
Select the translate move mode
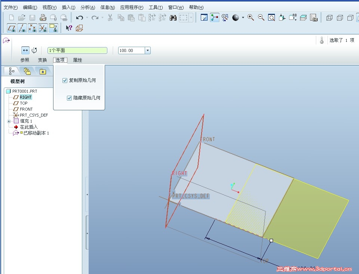25,50
